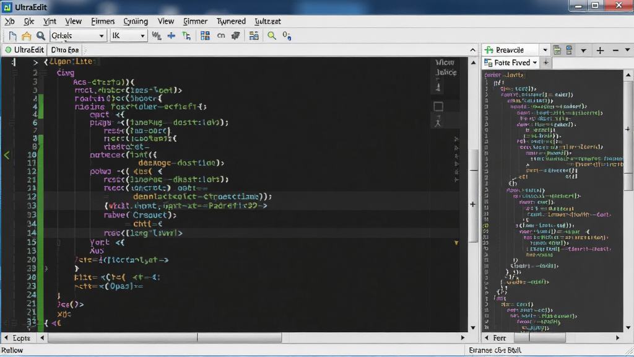Open the 'Fimers' menu
This screenshot has height=357, width=634.
click(x=103, y=21)
